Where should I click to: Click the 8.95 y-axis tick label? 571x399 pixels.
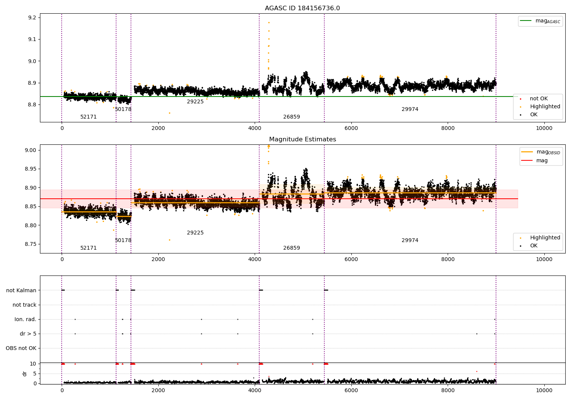click(30, 169)
